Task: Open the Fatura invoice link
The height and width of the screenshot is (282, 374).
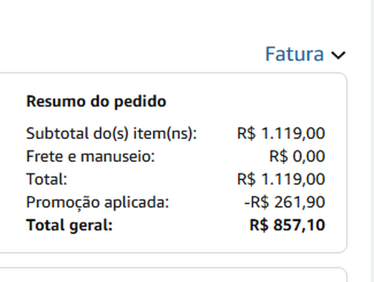Action: click(294, 54)
